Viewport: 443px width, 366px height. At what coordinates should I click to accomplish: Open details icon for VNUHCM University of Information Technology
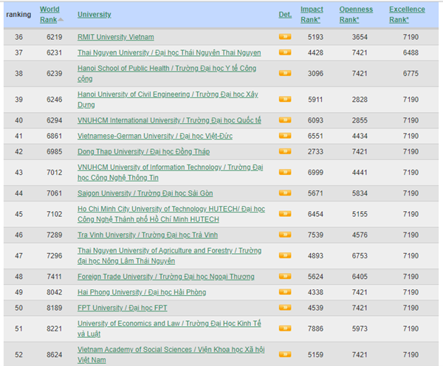(285, 172)
